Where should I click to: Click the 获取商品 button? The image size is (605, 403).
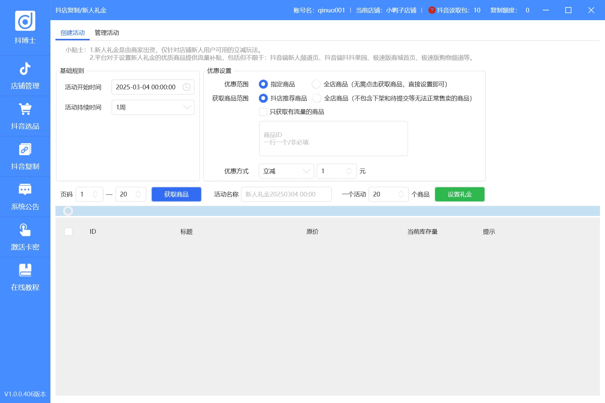(176, 194)
